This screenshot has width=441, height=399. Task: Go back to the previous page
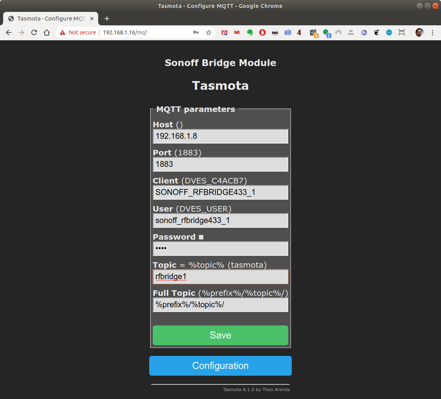9,32
